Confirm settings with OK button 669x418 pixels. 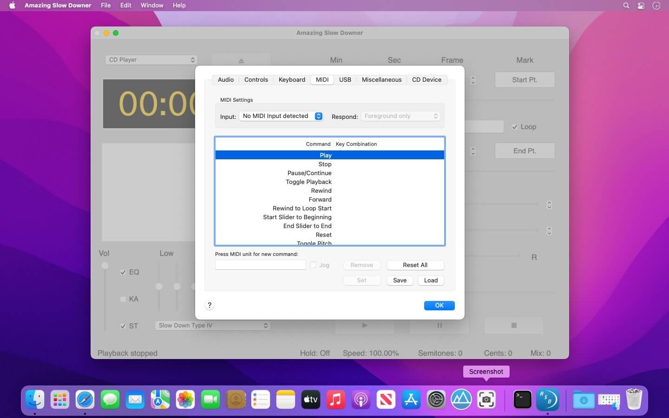pos(439,306)
